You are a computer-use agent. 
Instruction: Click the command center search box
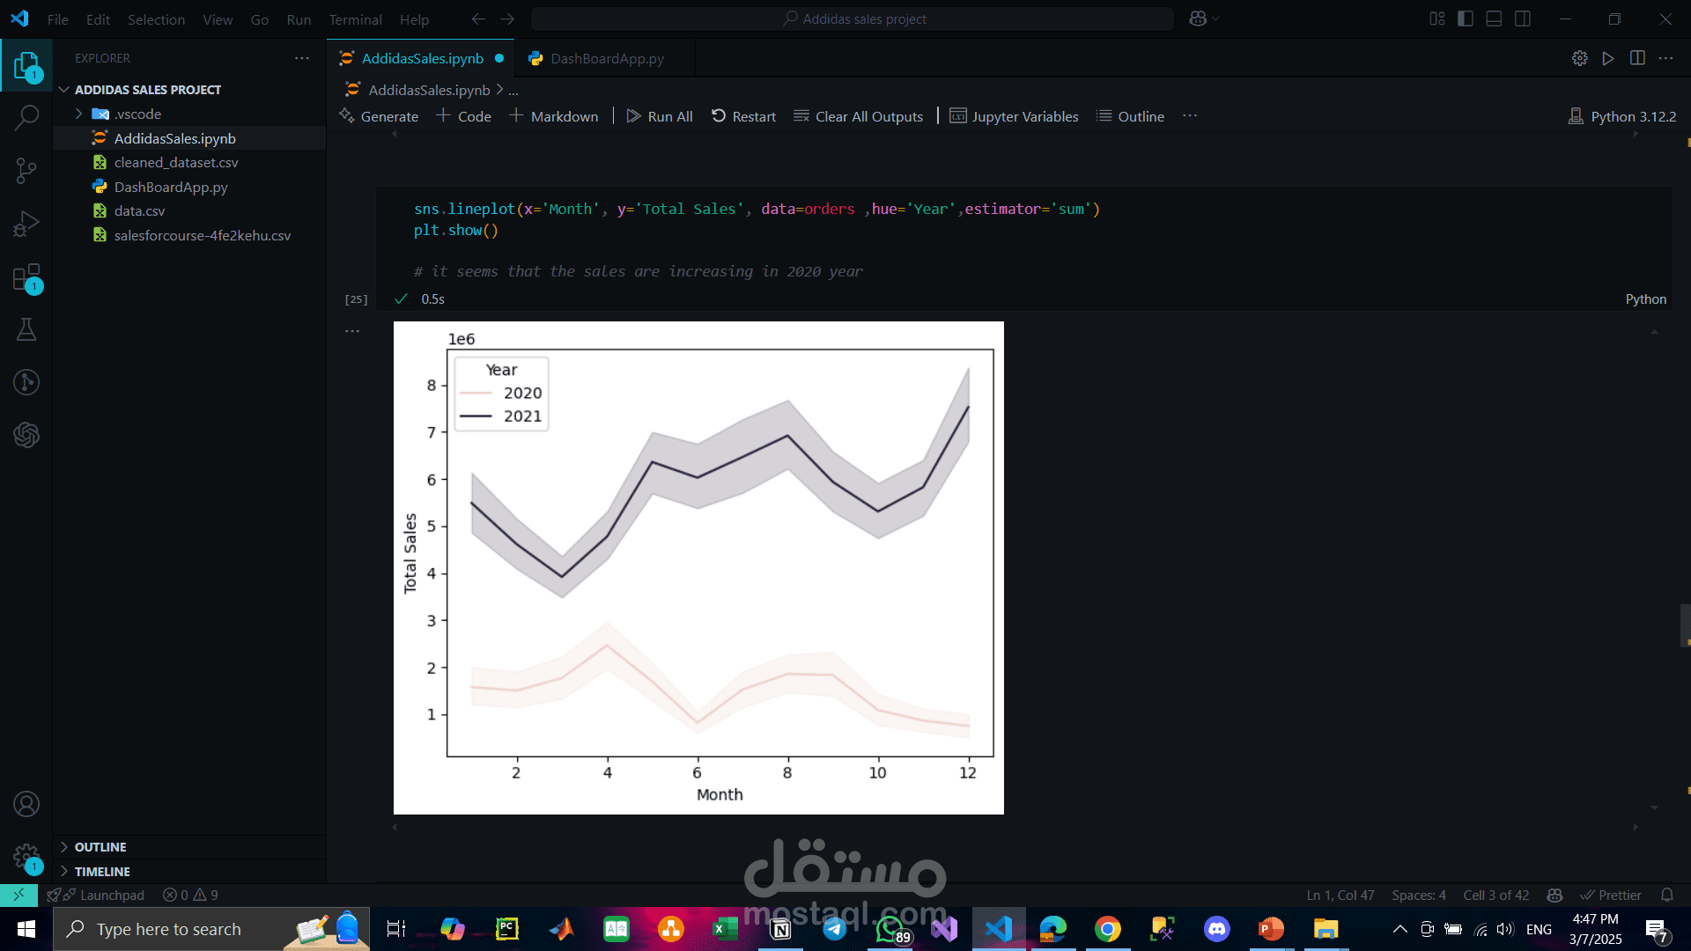853,18
